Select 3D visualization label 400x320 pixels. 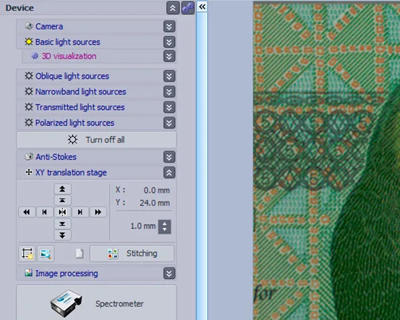pyautogui.click(x=69, y=56)
